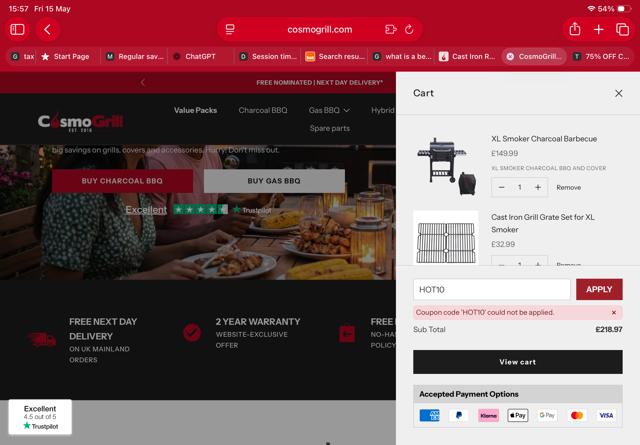Open the Safari sidebar panel
The width and height of the screenshot is (640, 445).
(17, 29)
